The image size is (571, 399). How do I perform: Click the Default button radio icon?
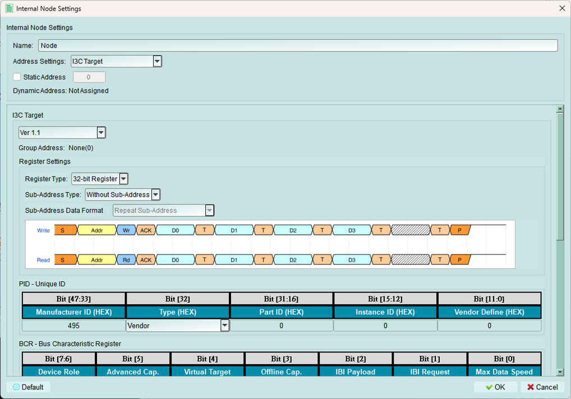[16, 387]
